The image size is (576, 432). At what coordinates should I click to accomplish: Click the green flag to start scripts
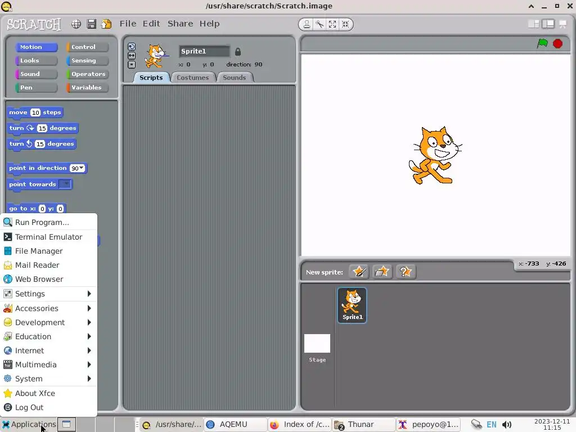542,43
